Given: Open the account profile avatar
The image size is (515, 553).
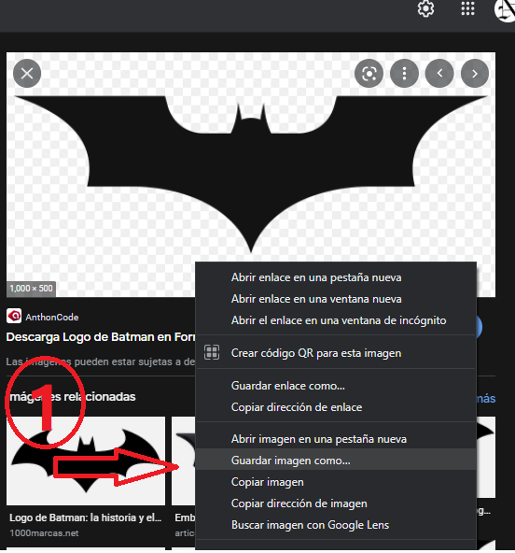Looking at the screenshot, I should [505, 10].
